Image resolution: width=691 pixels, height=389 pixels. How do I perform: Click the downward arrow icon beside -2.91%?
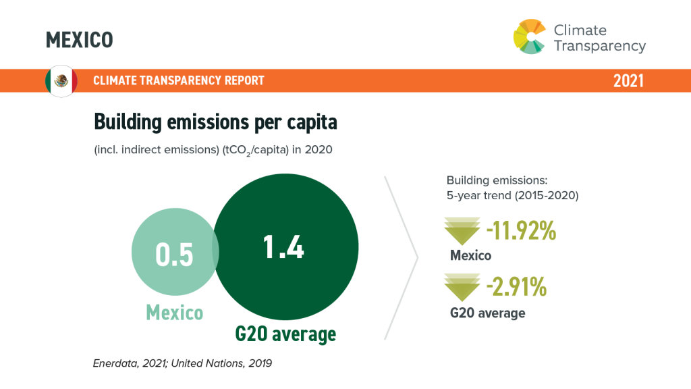pyautogui.click(x=463, y=288)
